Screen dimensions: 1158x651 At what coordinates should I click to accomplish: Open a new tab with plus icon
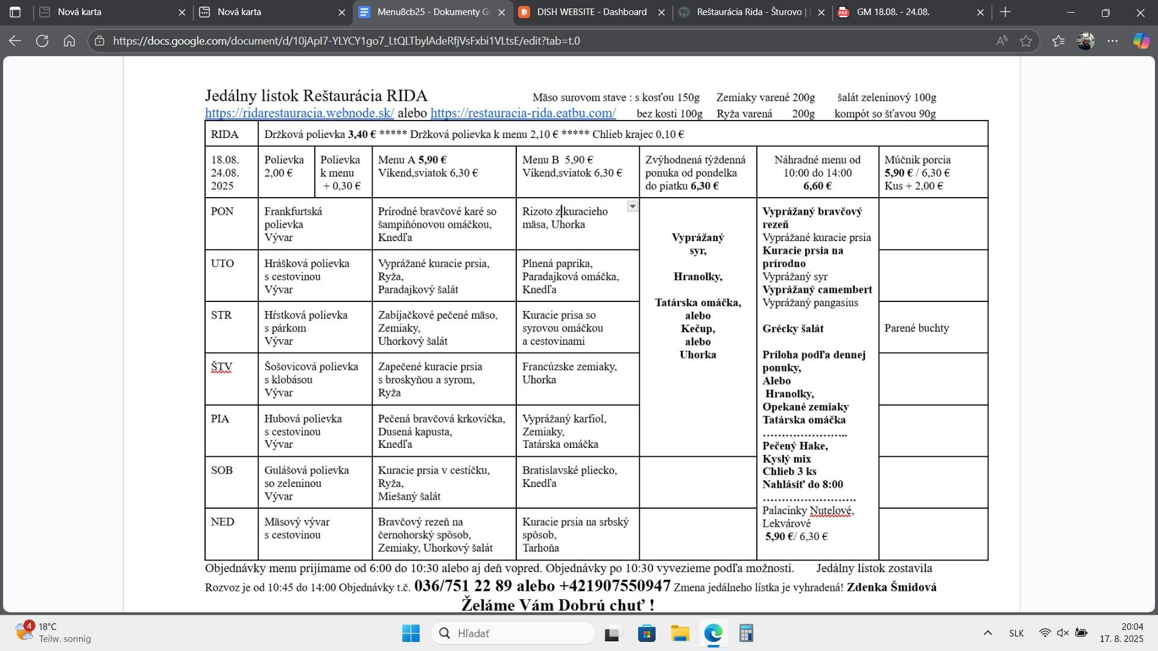[1005, 12]
